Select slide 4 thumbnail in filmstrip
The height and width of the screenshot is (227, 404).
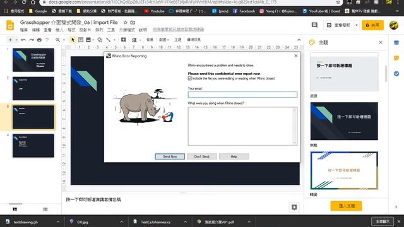pyautogui.click(x=33, y=146)
